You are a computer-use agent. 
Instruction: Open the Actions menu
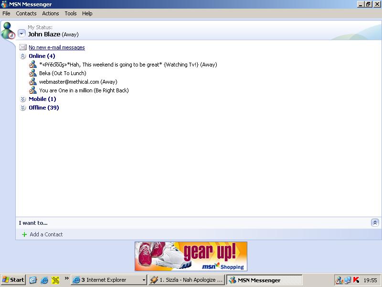tap(51, 13)
